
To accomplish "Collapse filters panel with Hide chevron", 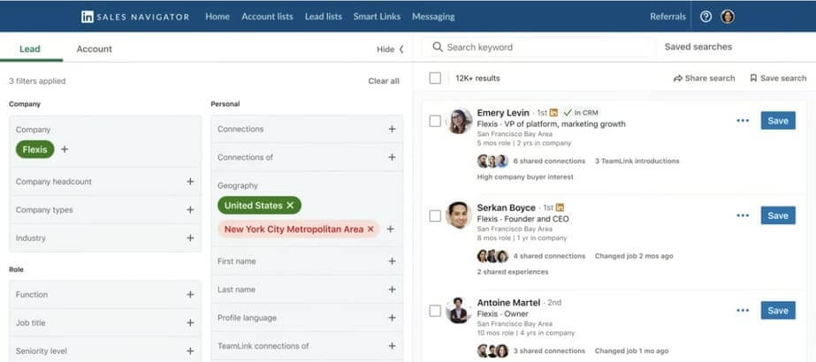I will pyautogui.click(x=401, y=49).
